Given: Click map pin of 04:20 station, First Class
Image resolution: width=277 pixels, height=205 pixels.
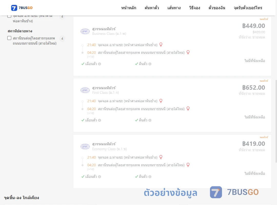Looking at the screenshot, I should click(188, 109).
